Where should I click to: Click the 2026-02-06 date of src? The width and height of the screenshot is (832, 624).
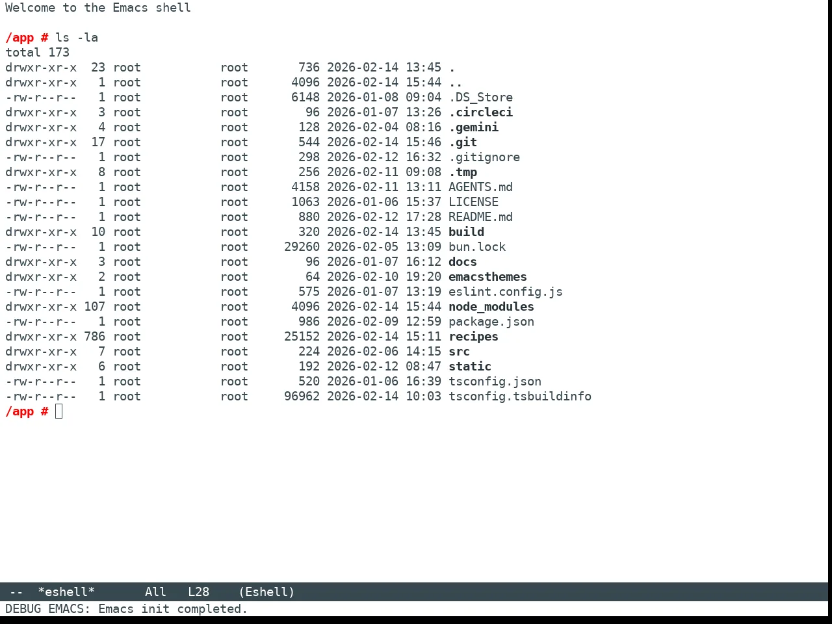pyautogui.click(x=363, y=352)
